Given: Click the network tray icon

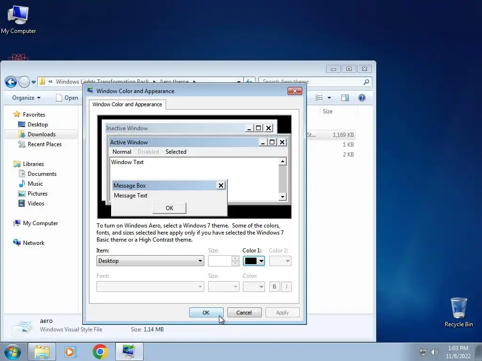Looking at the screenshot, I should click(423, 352).
